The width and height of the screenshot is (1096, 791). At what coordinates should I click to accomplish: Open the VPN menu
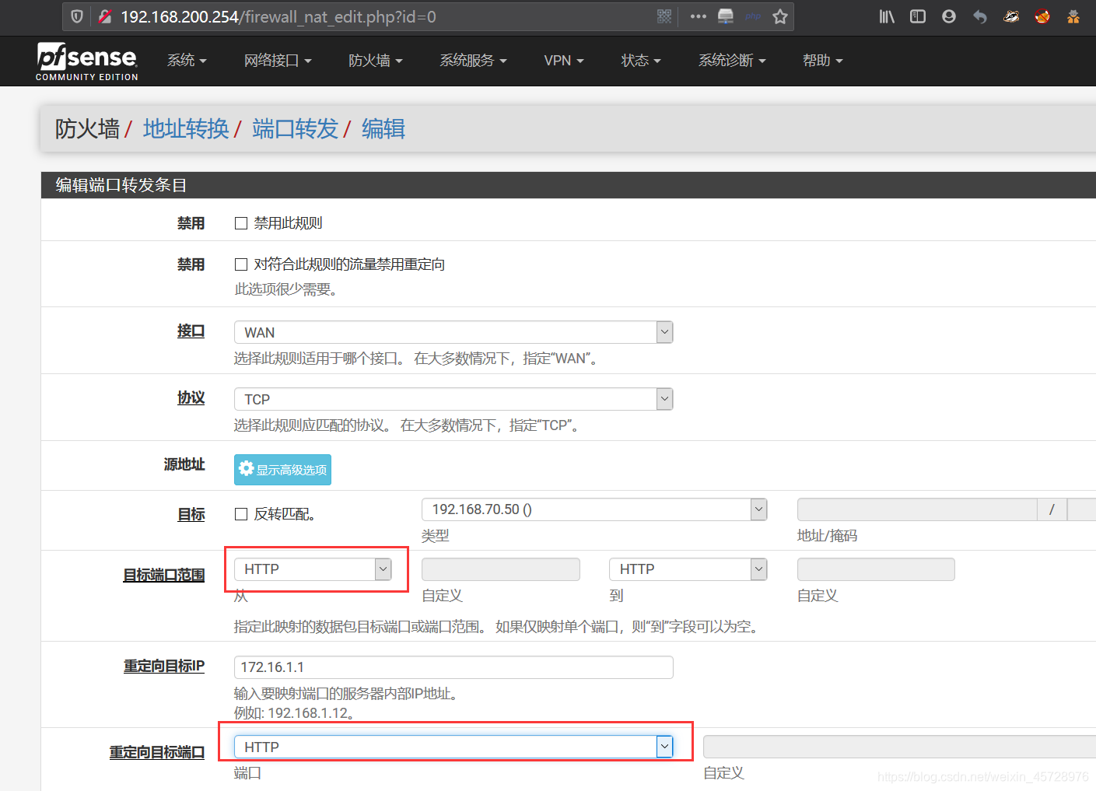pos(564,61)
